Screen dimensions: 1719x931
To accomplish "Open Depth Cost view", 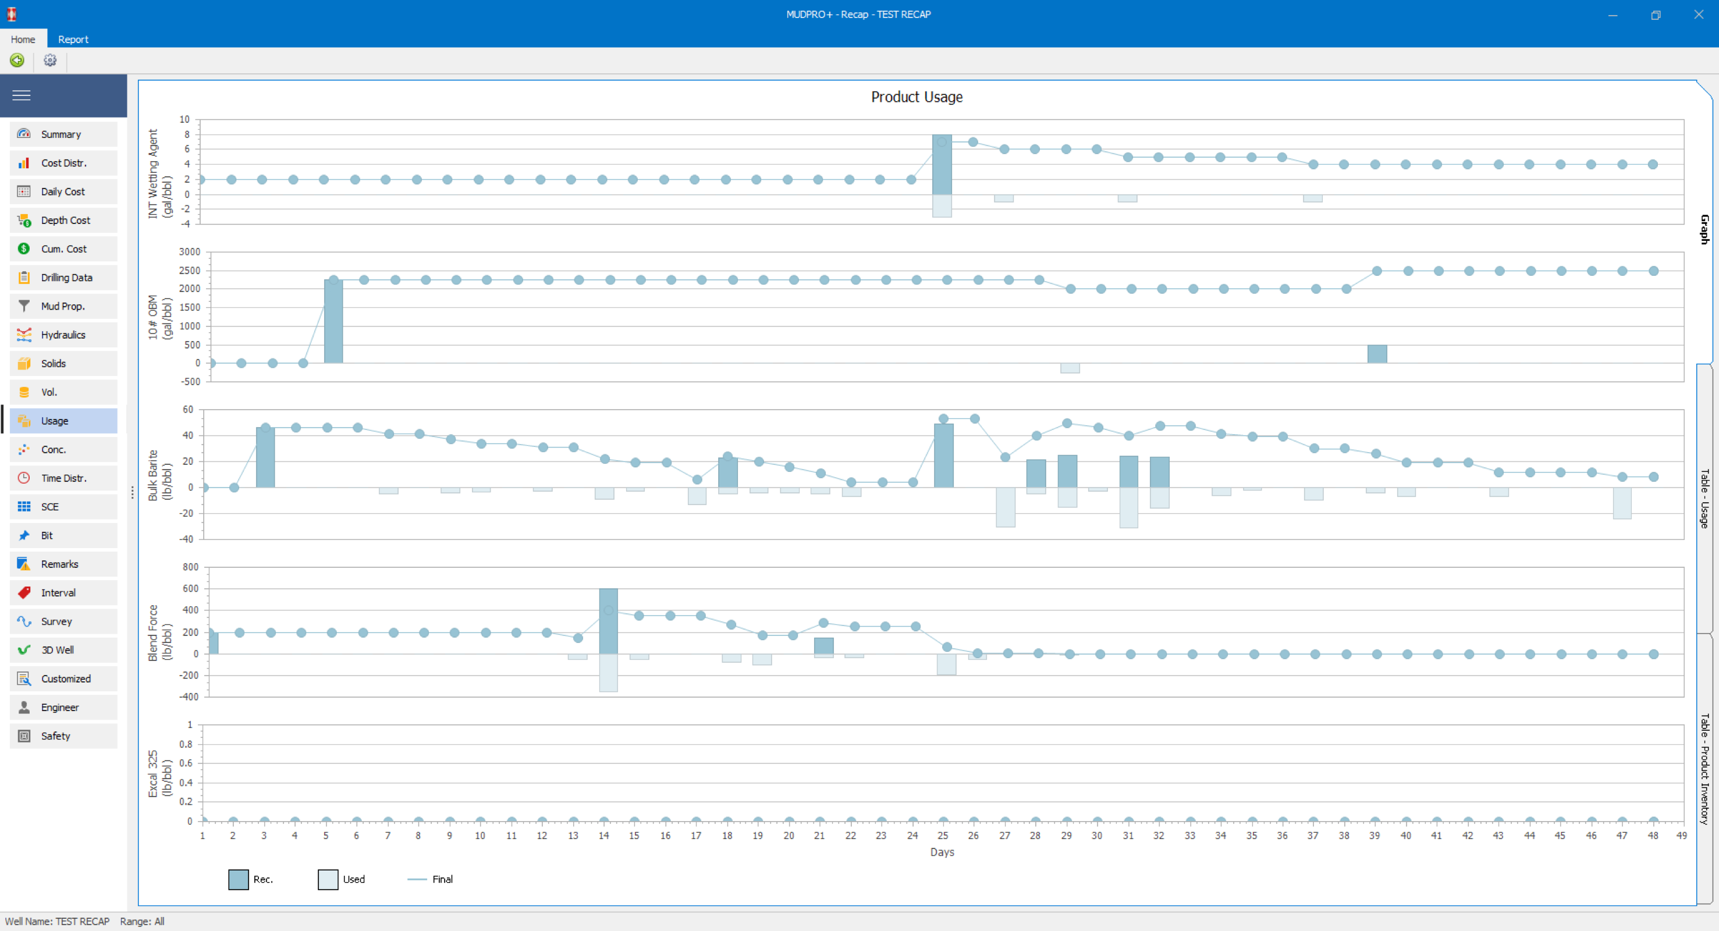I will 65,220.
